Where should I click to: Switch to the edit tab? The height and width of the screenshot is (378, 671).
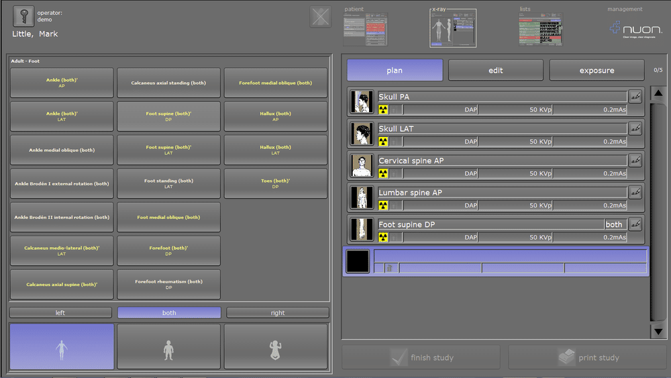[x=496, y=70]
